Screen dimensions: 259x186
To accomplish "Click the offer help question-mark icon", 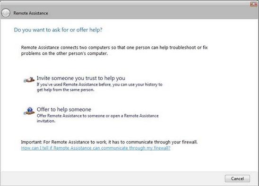I will [x=29, y=111].
